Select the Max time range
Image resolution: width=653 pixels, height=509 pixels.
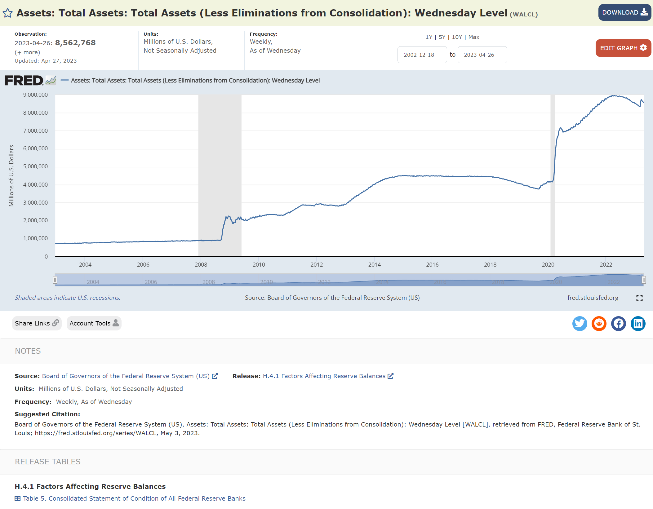tap(473, 37)
